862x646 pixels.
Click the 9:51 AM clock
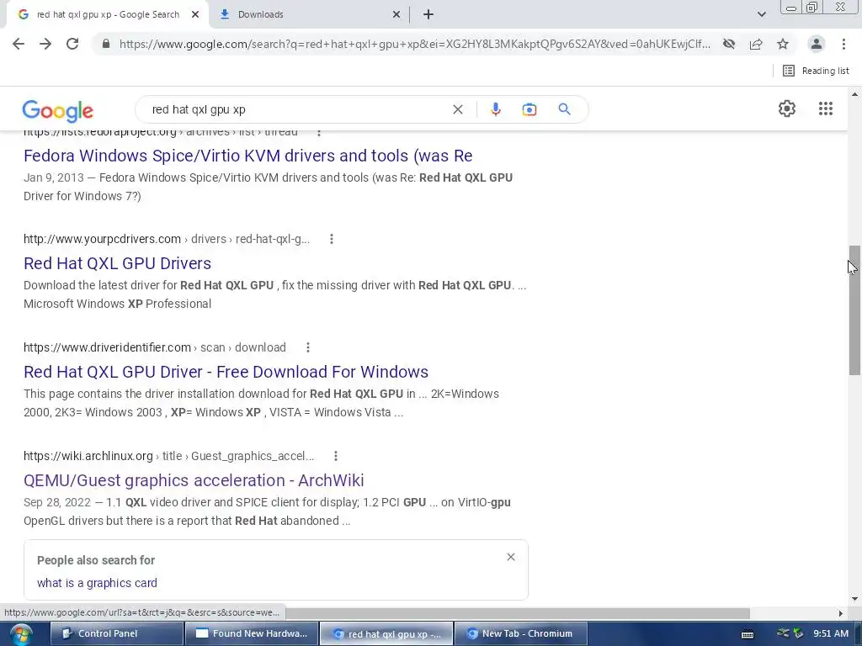(x=831, y=633)
